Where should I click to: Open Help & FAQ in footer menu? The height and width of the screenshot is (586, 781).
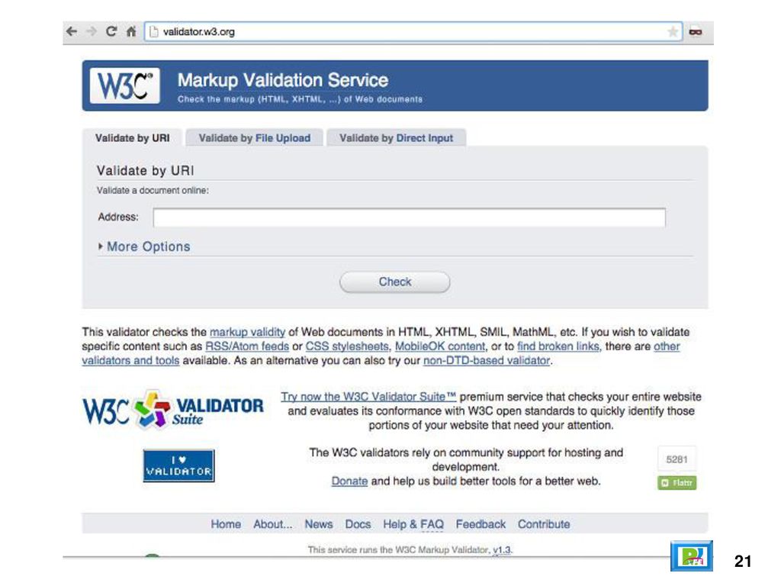click(413, 524)
